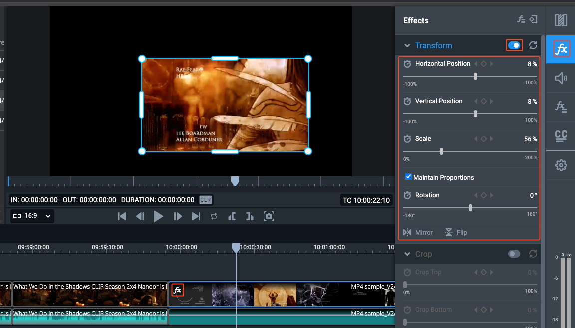Viewport: 575px width, 328px height.
Task: Click the Mirror button
Action: click(418, 232)
